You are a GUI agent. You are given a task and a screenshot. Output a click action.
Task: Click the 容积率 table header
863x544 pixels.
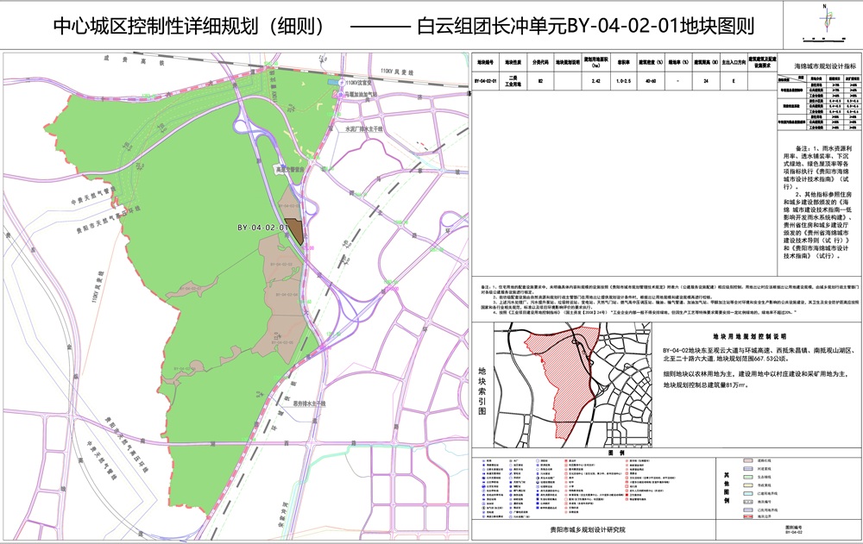[624, 63]
